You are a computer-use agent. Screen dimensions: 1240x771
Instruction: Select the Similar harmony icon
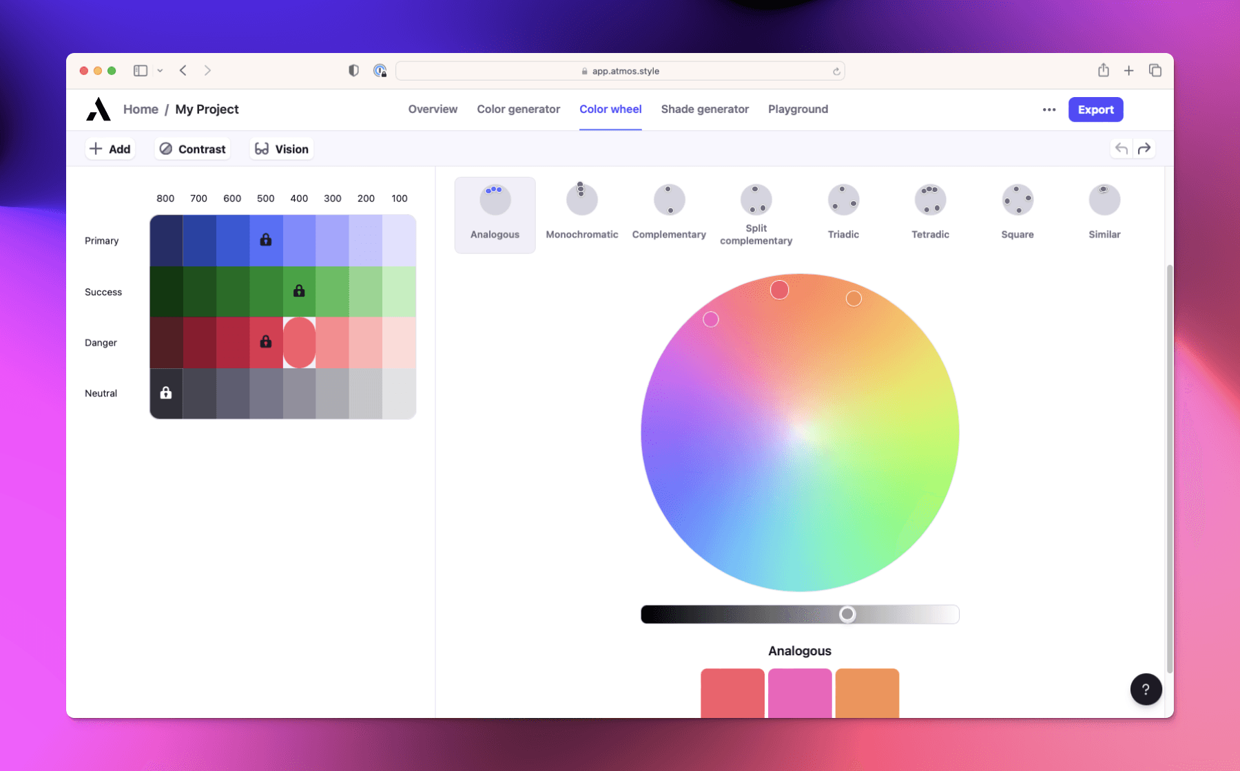click(1104, 199)
